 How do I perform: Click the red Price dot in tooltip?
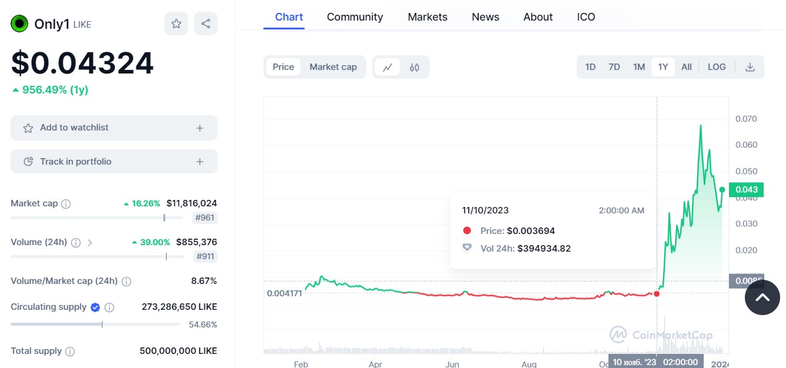467,231
